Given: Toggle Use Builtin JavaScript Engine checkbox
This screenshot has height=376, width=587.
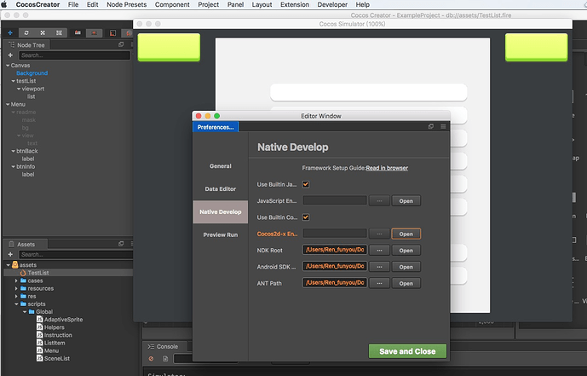Looking at the screenshot, I should point(306,184).
